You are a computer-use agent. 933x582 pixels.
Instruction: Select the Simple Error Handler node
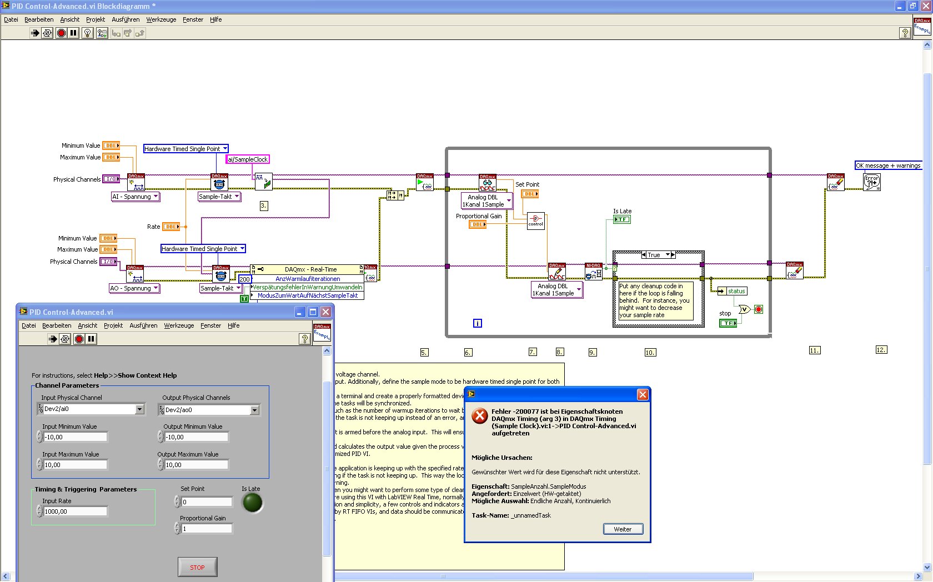pos(872,182)
